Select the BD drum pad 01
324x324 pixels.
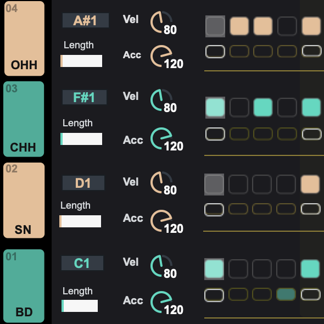coord(24,286)
